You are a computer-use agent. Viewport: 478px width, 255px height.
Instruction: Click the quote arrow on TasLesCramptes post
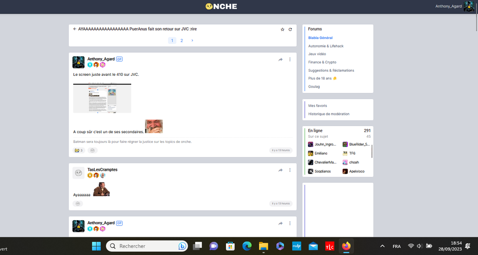point(281,170)
